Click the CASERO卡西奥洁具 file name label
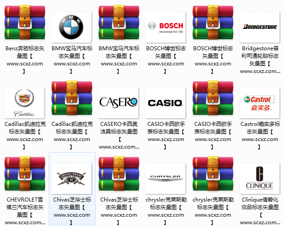This screenshot has width=284, height=226. click(119, 128)
